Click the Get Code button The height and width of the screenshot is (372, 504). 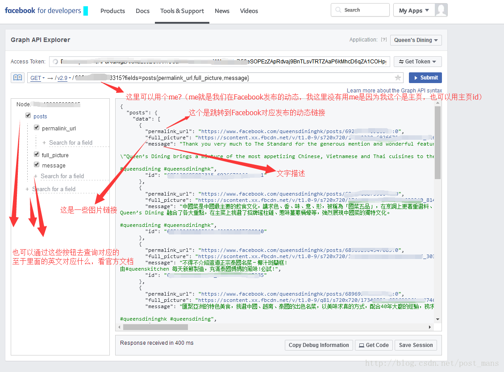pos(374,345)
